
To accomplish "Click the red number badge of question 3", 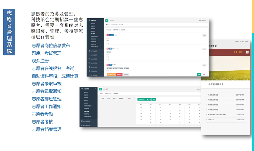I will coord(107,65).
